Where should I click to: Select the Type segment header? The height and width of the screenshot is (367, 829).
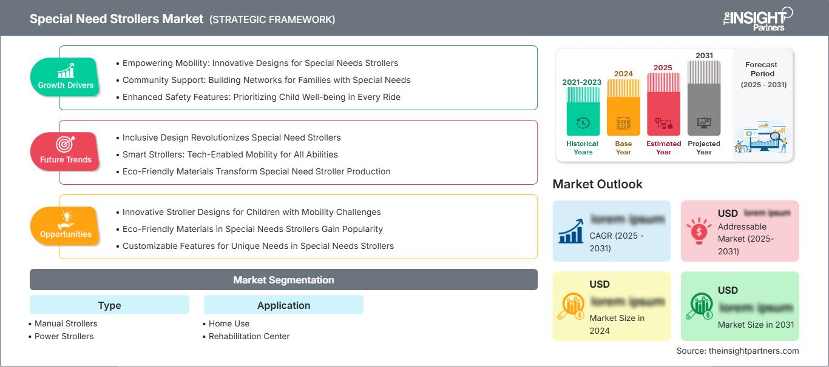109,305
